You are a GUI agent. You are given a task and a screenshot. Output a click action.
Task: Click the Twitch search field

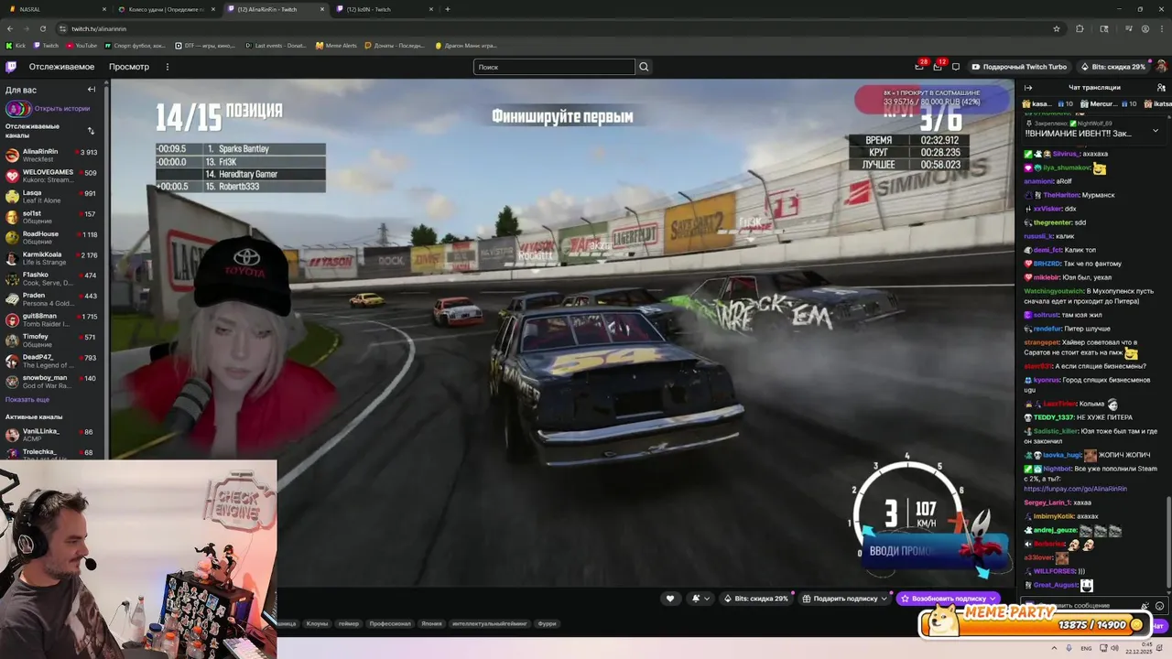[554, 67]
